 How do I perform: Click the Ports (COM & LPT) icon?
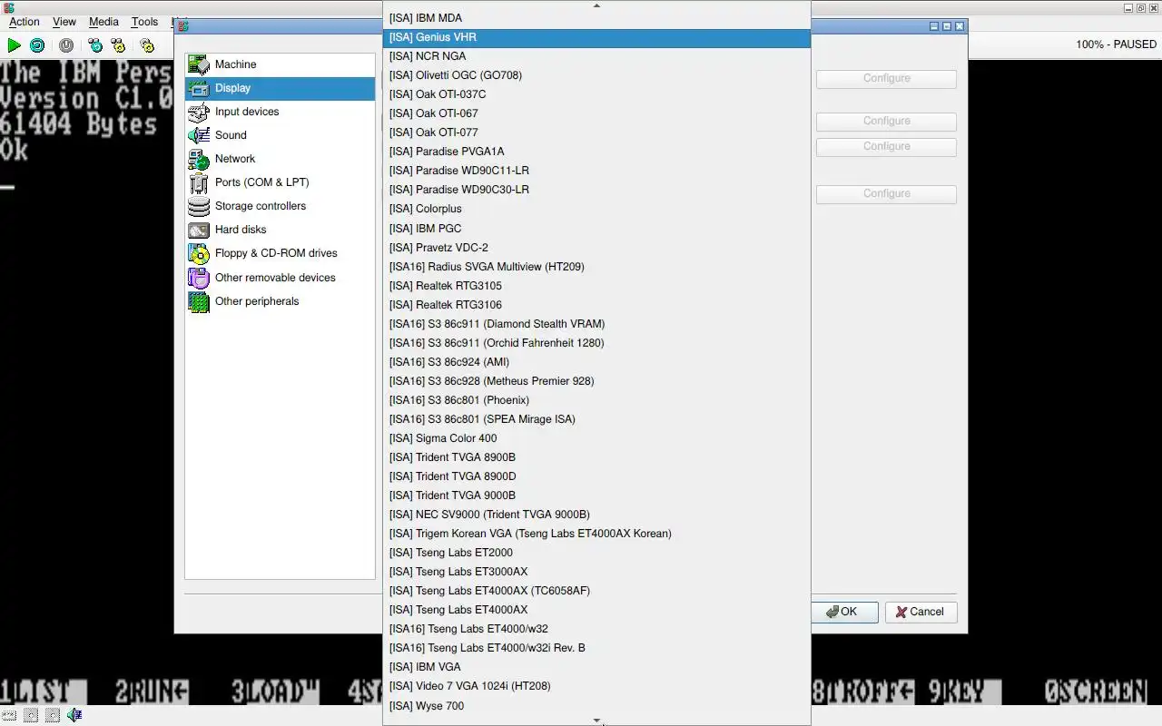pyautogui.click(x=199, y=182)
